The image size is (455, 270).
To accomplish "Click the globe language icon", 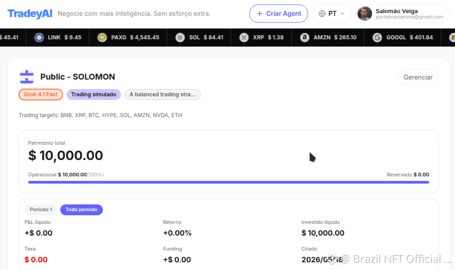I will pos(322,14).
